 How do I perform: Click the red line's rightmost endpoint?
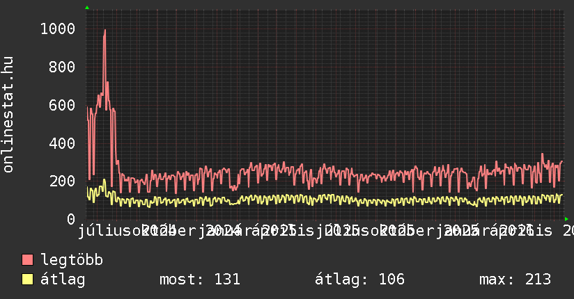point(562,161)
